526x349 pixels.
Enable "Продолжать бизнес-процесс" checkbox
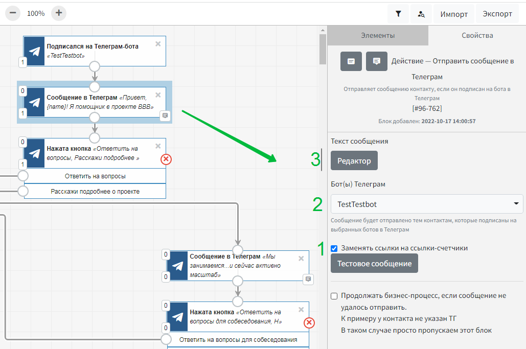tap(334, 296)
